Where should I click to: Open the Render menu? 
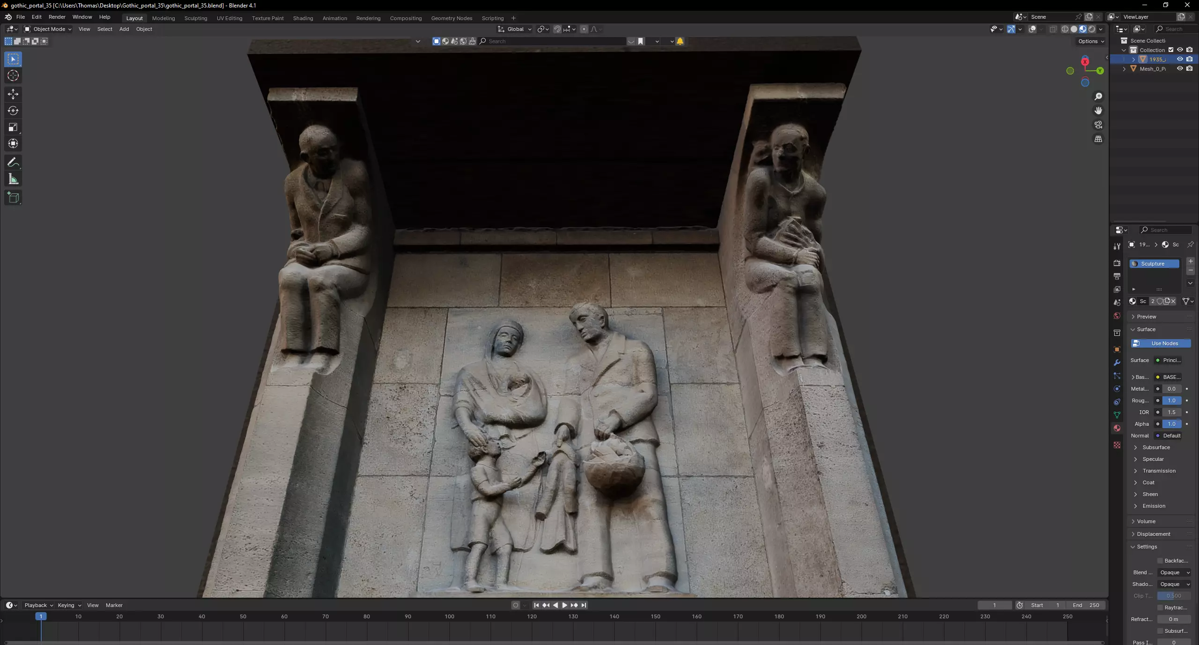click(57, 17)
